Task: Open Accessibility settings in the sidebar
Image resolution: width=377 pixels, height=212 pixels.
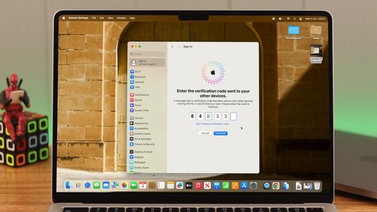Action: [x=139, y=128]
